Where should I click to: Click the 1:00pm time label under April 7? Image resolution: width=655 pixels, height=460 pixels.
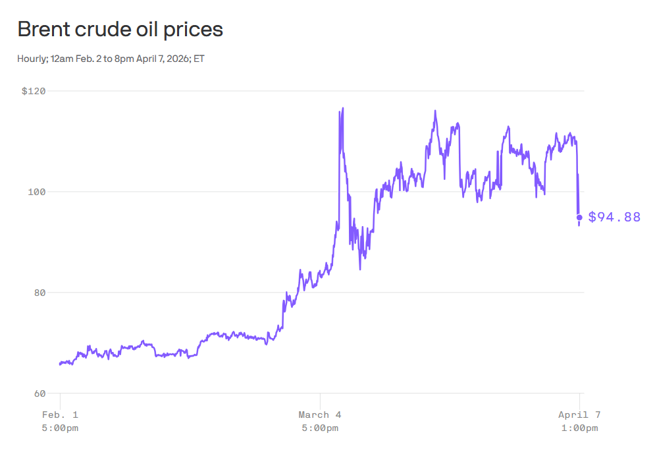(579, 429)
